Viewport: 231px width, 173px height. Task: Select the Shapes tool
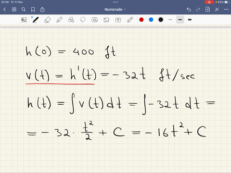71,20
